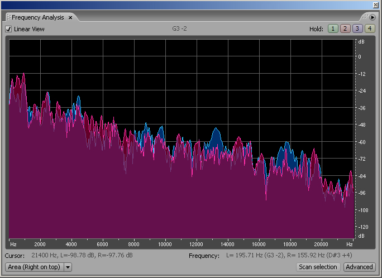382x278 pixels.
Task: Click the -60 dB scale label
Action: (362, 142)
